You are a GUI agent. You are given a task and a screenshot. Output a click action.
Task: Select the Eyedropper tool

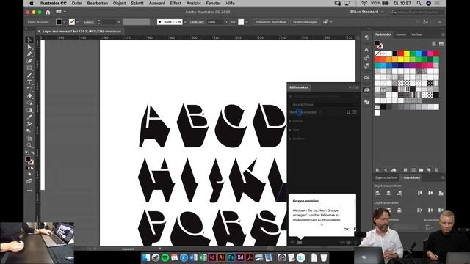click(x=29, y=117)
